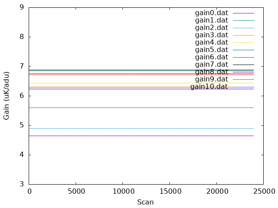Click the yellow gain4.dat legend line sample
Screen dimensions: 278x208
click(x=243, y=42)
